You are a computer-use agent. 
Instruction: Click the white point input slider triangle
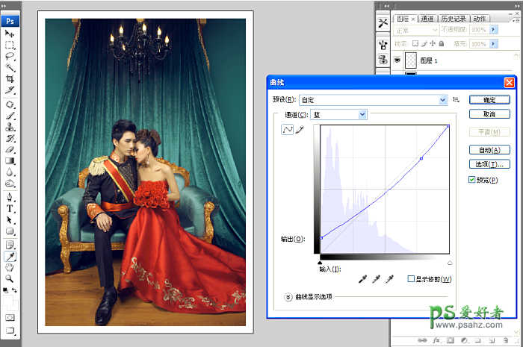450,263
